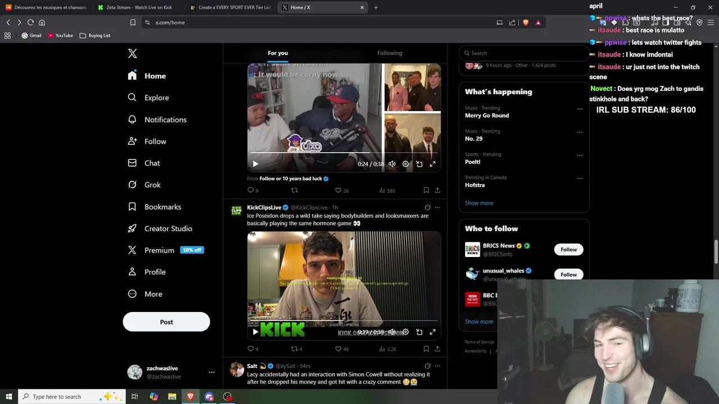Open Profile from the sidebar
Image resolution: width=719 pixels, height=404 pixels.
tap(147, 272)
